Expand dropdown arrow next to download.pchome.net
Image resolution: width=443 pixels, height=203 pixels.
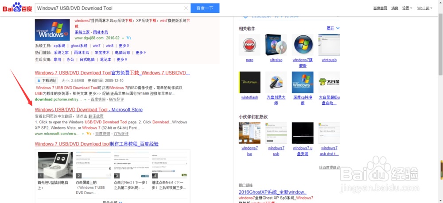[x=85, y=100]
